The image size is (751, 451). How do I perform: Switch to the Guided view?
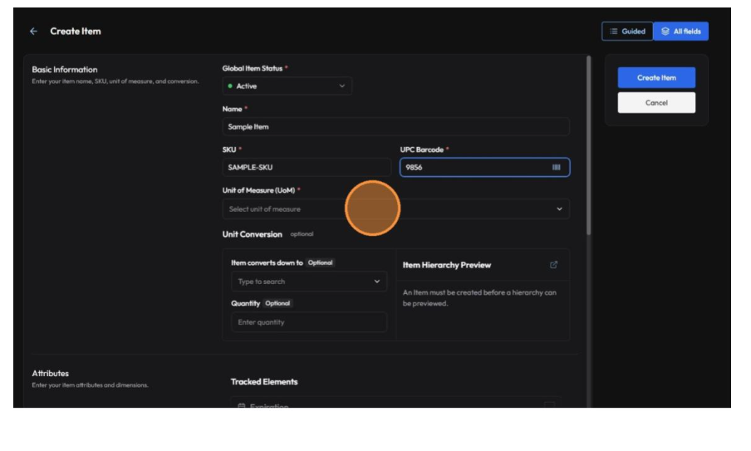tap(627, 31)
